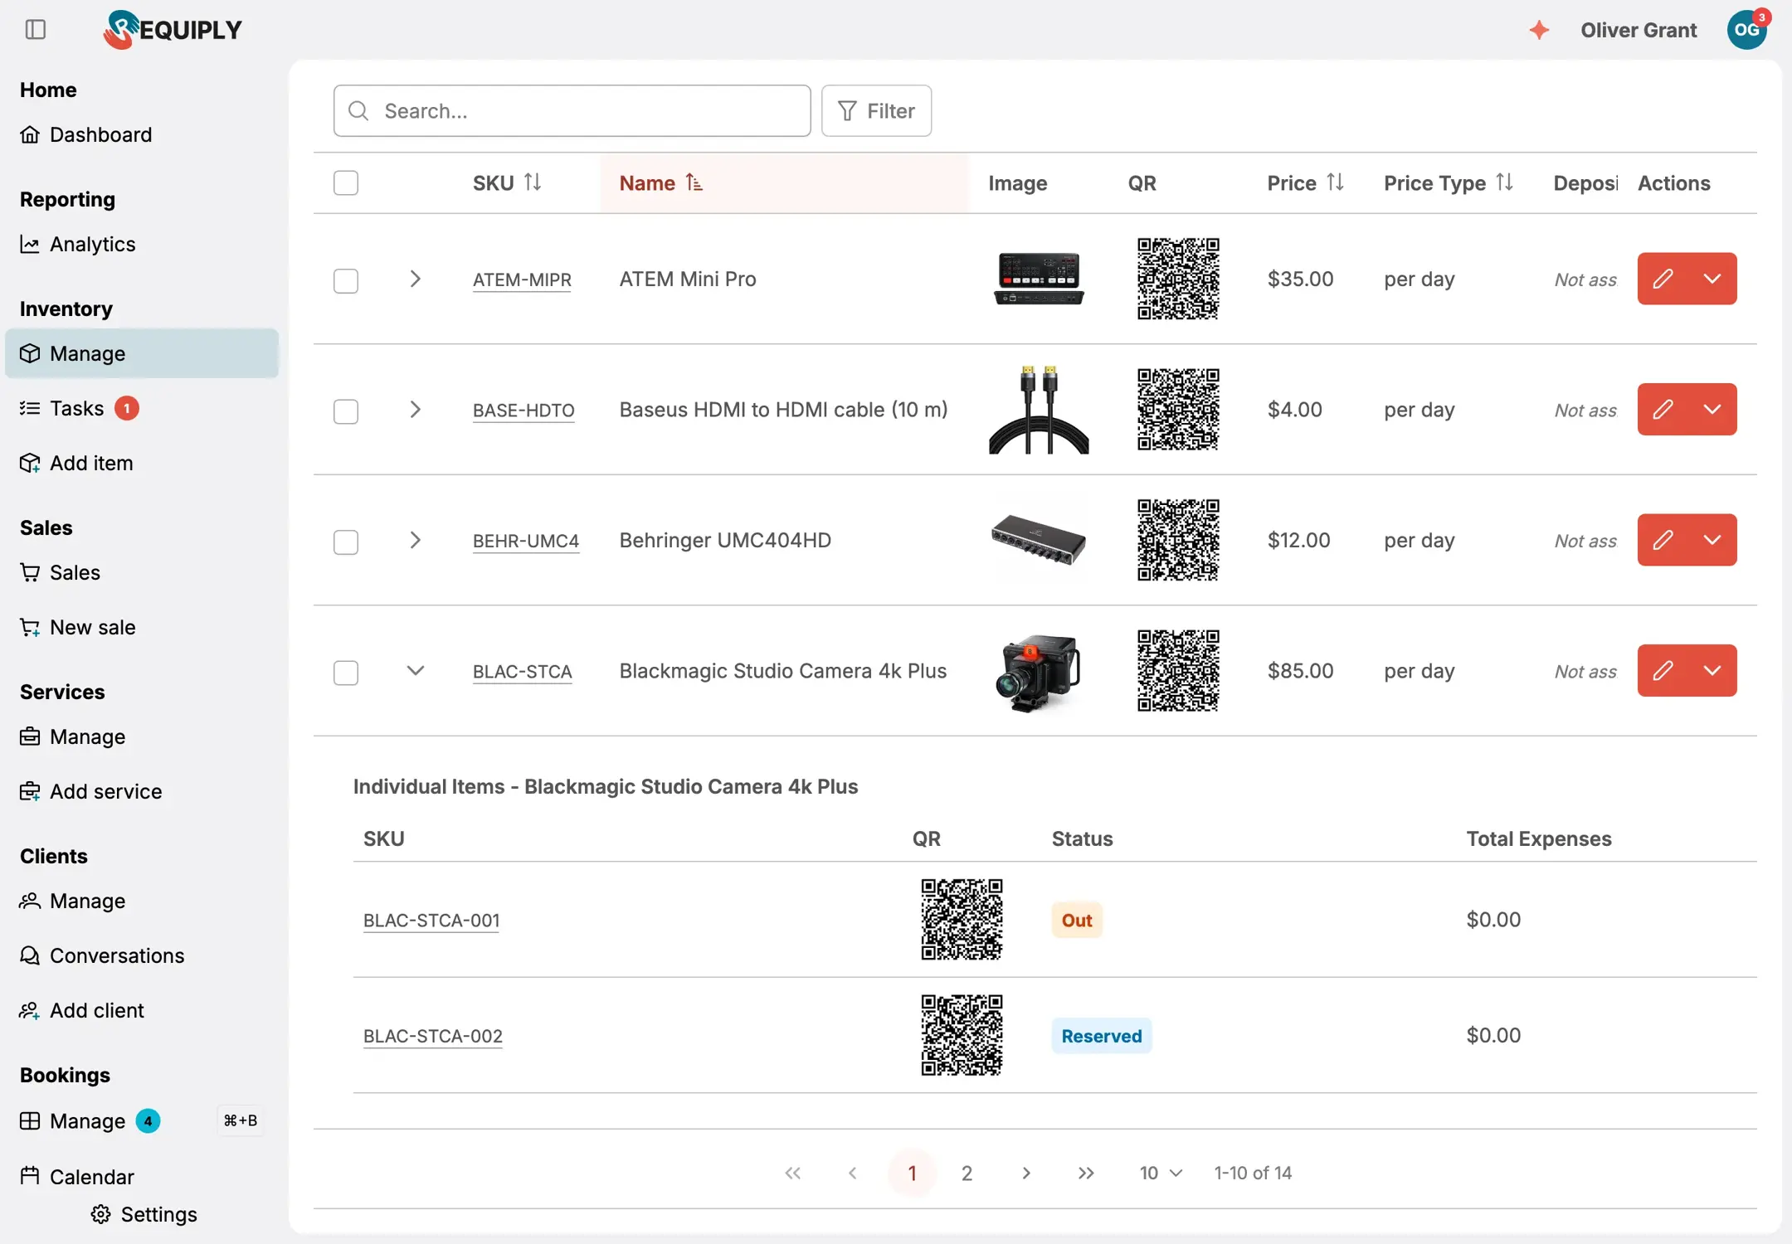Open the OG user avatar
This screenshot has height=1244, width=1792.
coord(1747,30)
